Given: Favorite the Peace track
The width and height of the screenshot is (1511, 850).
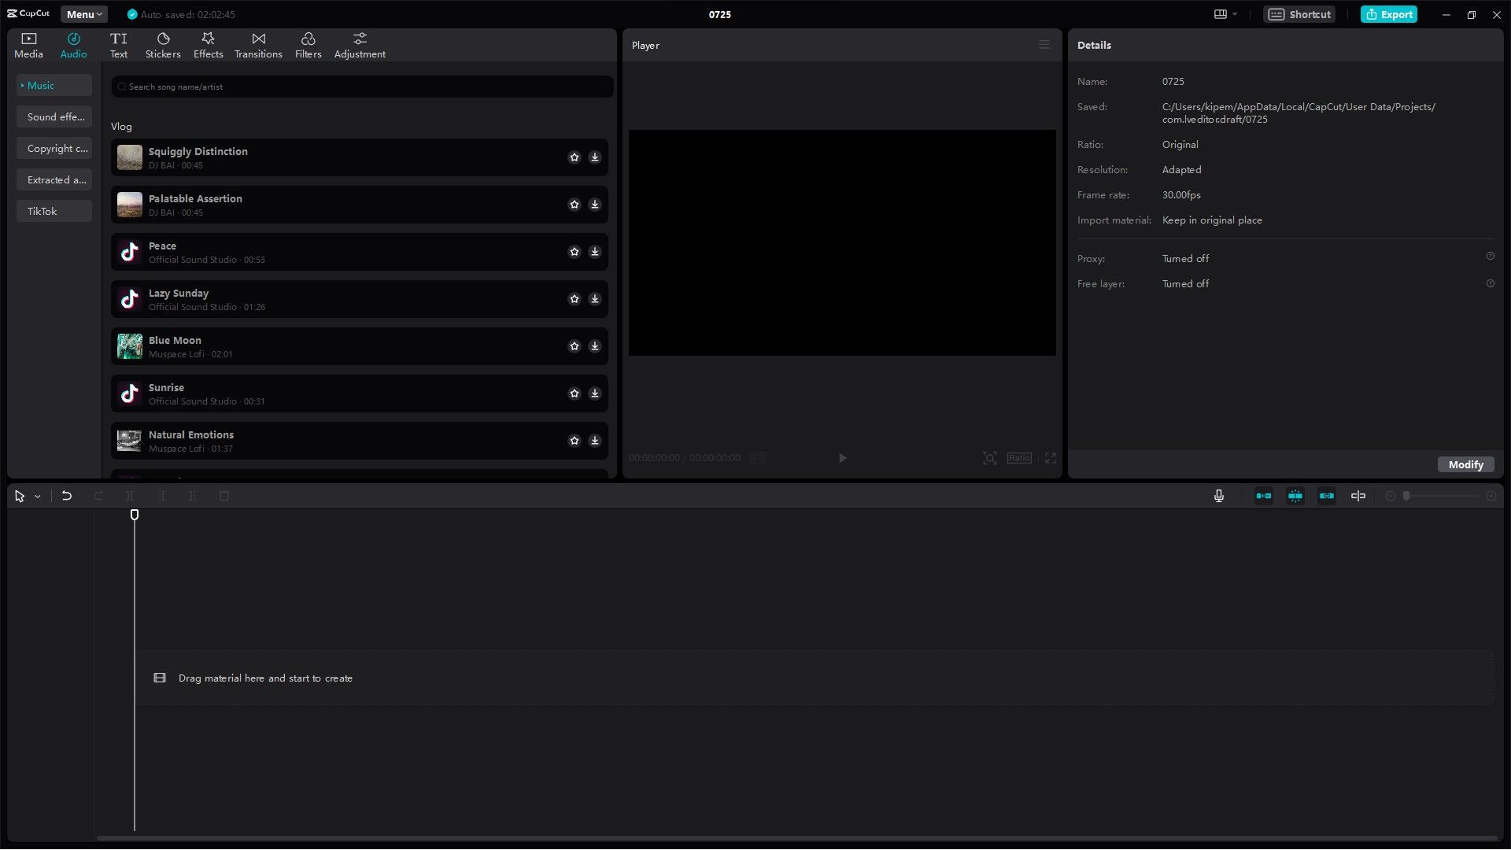Looking at the screenshot, I should pyautogui.click(x=574, y=252).
